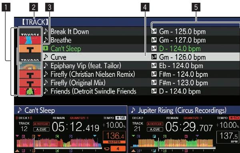Click the Jupiter Rising (Circus Recordings) deck title
The image size is (240, 153).
point(182,110)
